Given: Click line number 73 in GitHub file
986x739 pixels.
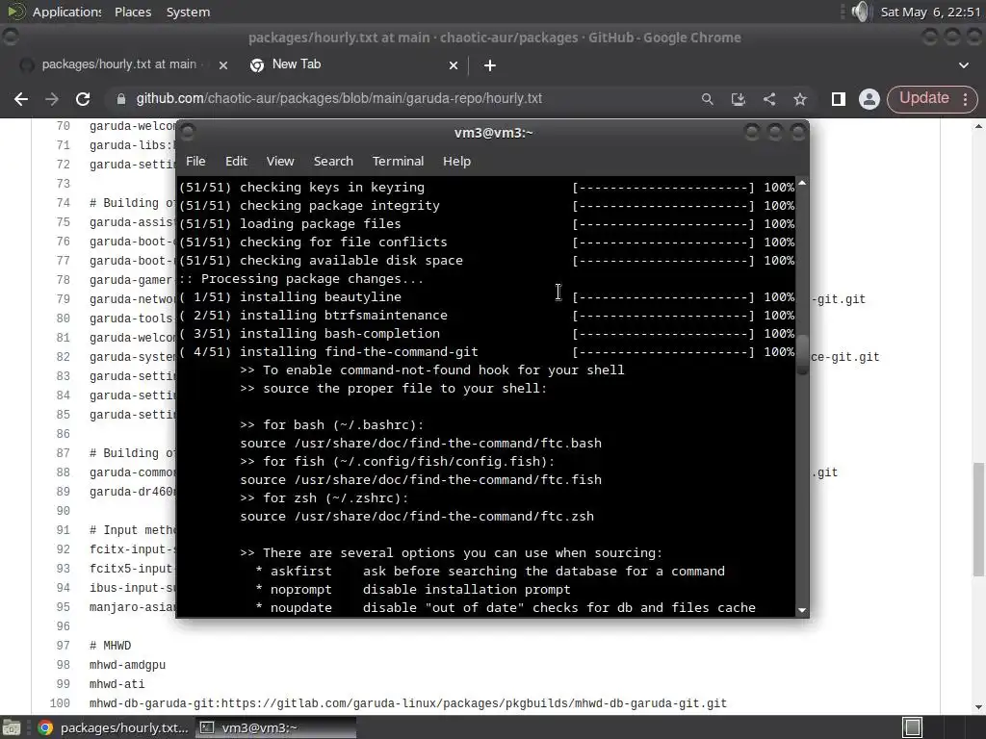Looking at the screenshot, I should click(x=63, y=184).
